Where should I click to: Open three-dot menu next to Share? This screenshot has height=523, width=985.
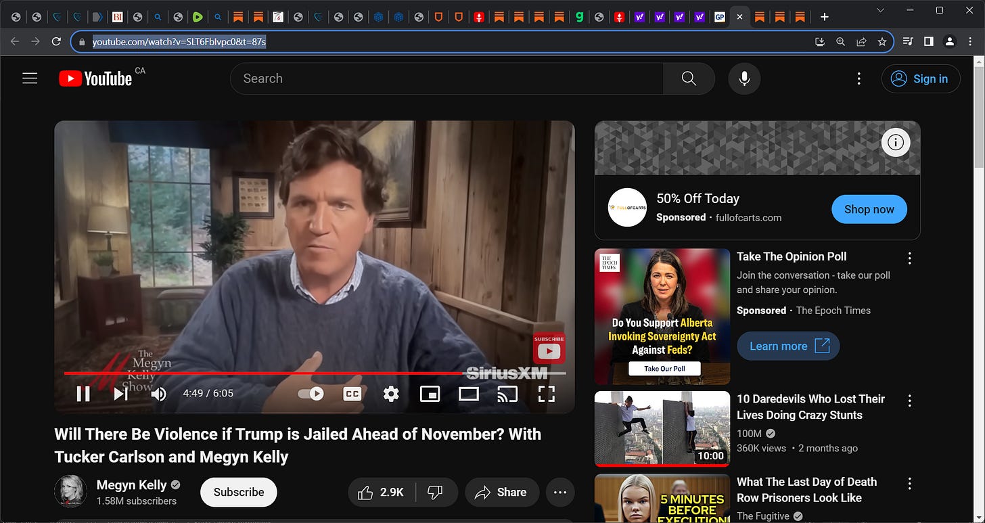[560, 493]
